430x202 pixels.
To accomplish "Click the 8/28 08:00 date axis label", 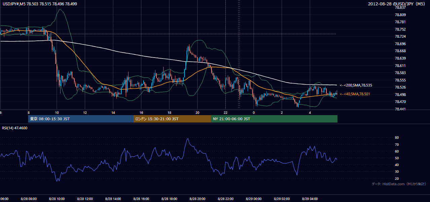I will (x=29, y=199).
